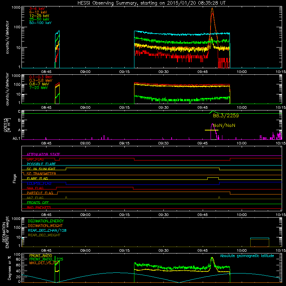Screen dimensions: 286x286
Task: Click the REAR_DEC_WEIGHT legend label
Action: point(44,235)
